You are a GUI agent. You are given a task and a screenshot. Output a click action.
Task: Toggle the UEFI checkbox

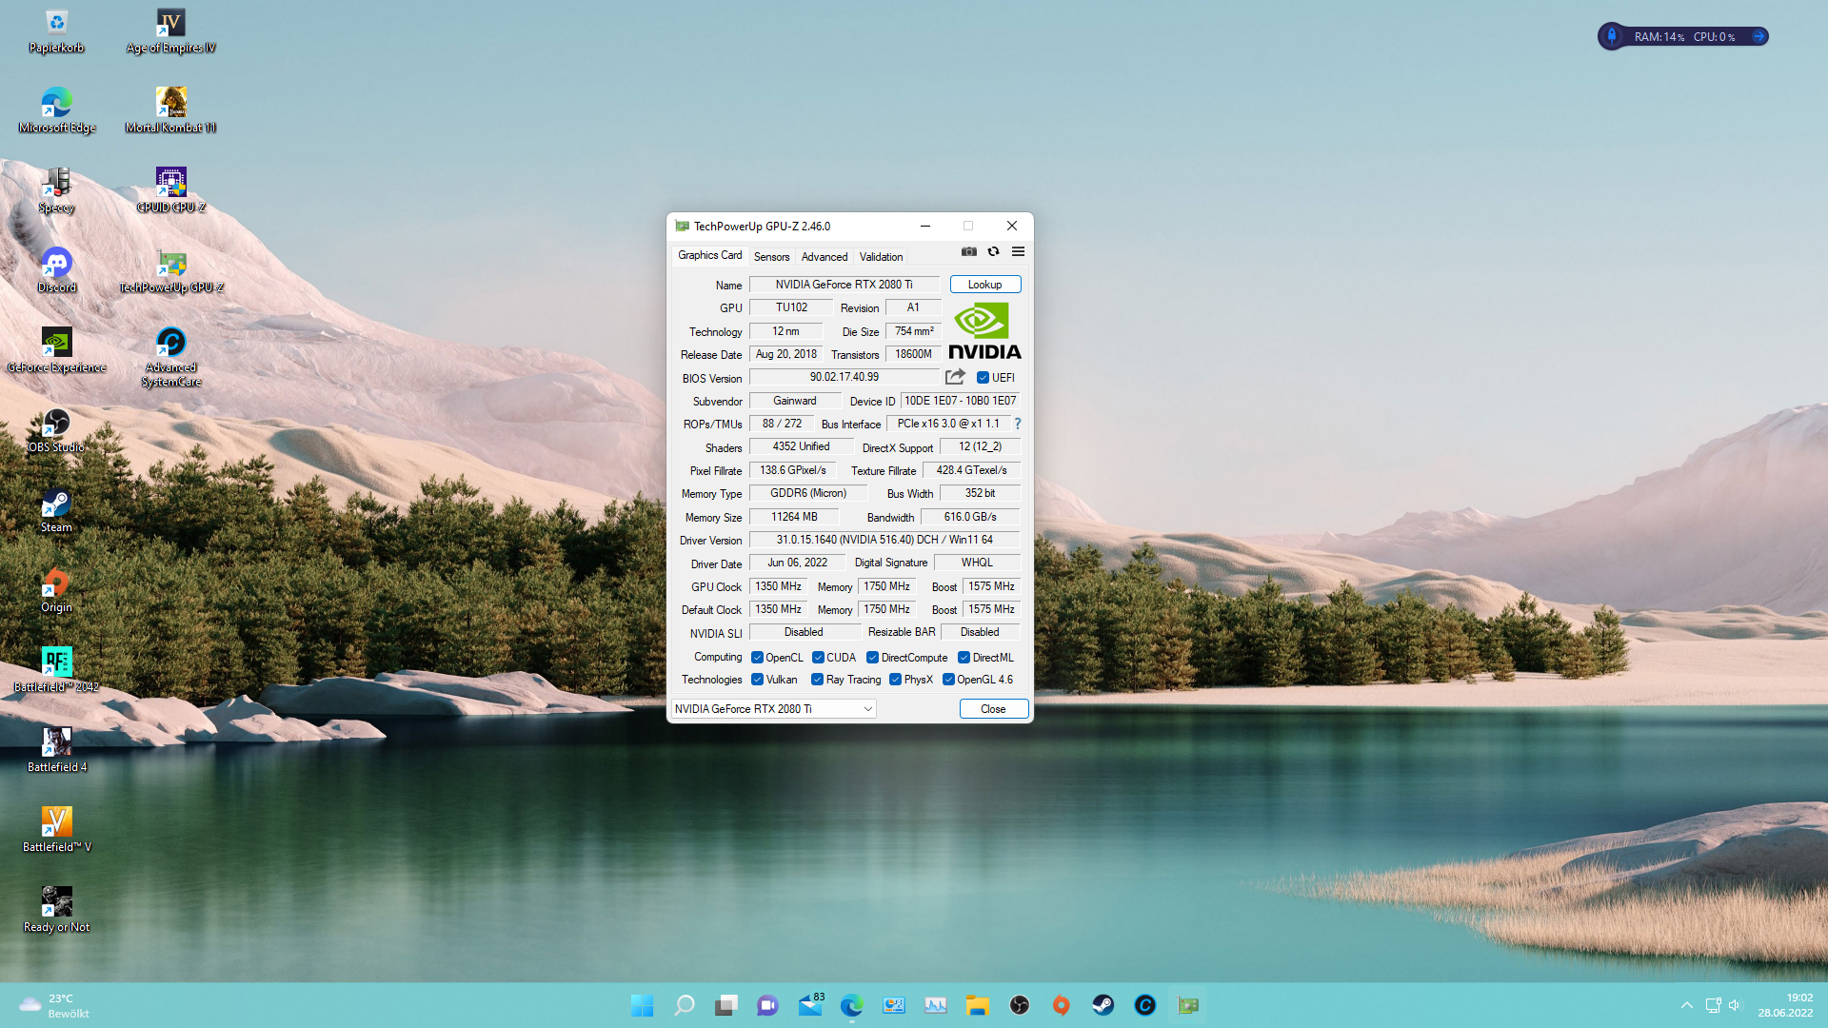(x=983, y=378)
